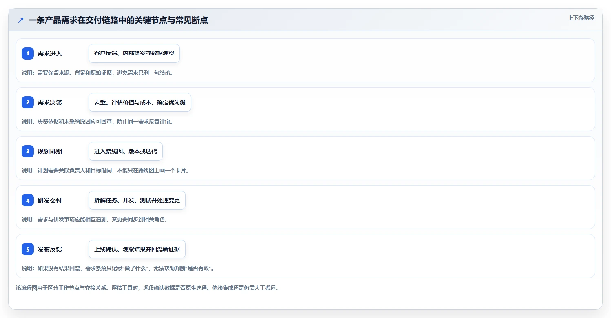Click the 客户反馈、内部提案或数据观察 chip
The image size is (611, 318).
134,53
